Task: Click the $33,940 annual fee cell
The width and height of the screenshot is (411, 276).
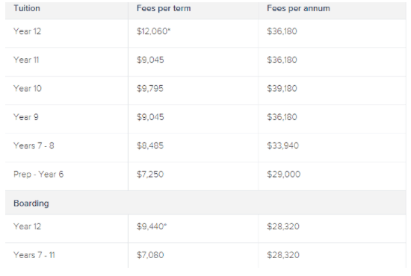Action: 282,145
